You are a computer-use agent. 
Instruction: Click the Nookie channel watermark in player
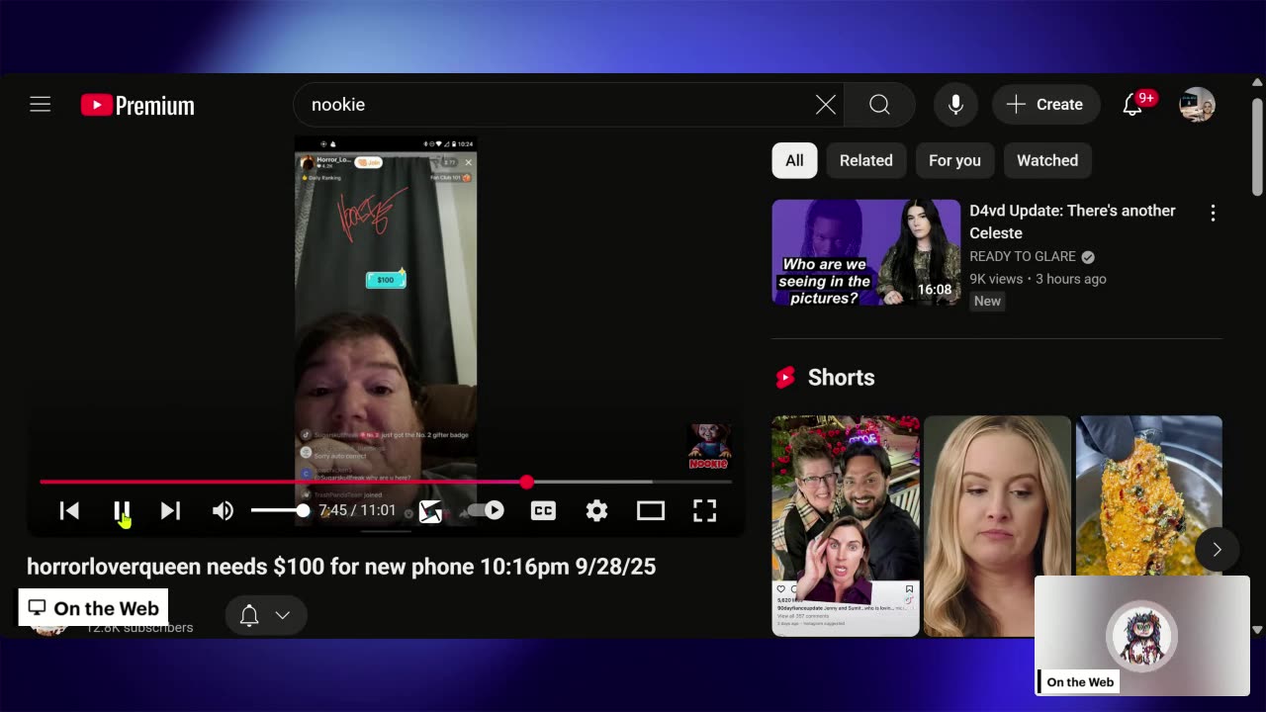709,447
